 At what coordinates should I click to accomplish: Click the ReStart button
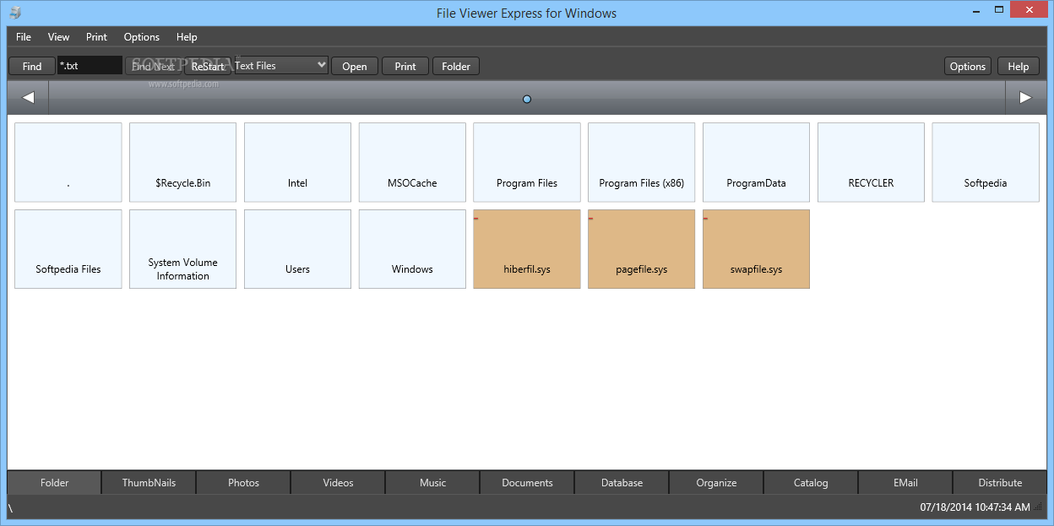click(x=208, y=66)
